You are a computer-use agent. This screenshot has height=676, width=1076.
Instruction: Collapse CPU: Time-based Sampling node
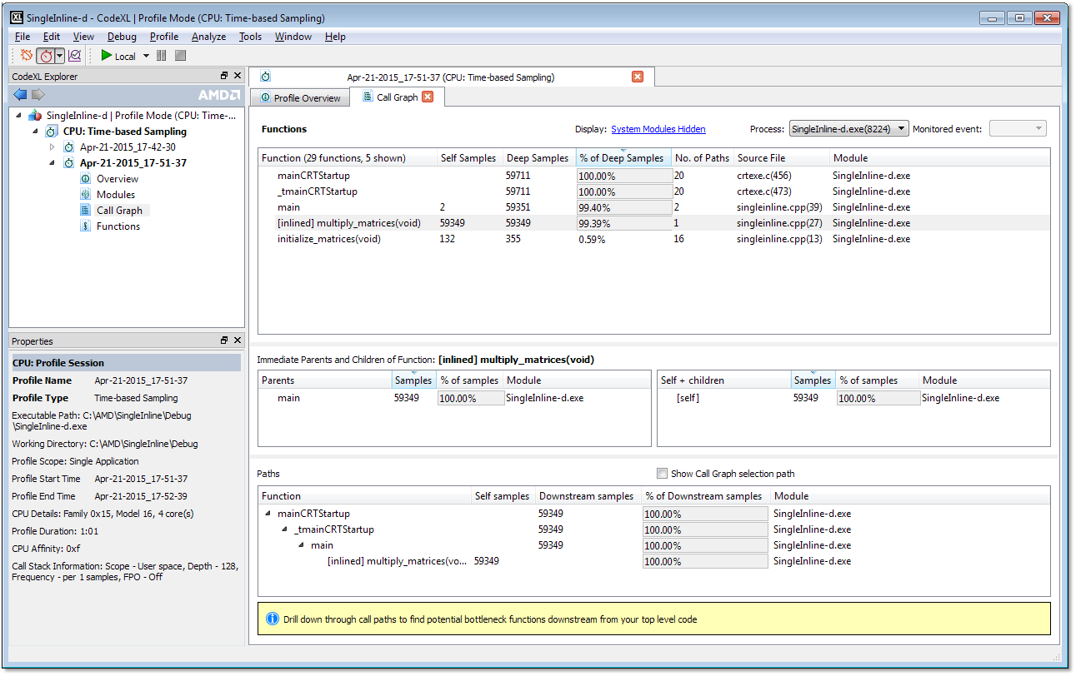(35, 132)
